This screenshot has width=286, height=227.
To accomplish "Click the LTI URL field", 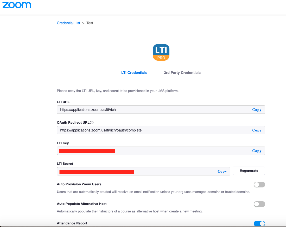I will [161, 110].
